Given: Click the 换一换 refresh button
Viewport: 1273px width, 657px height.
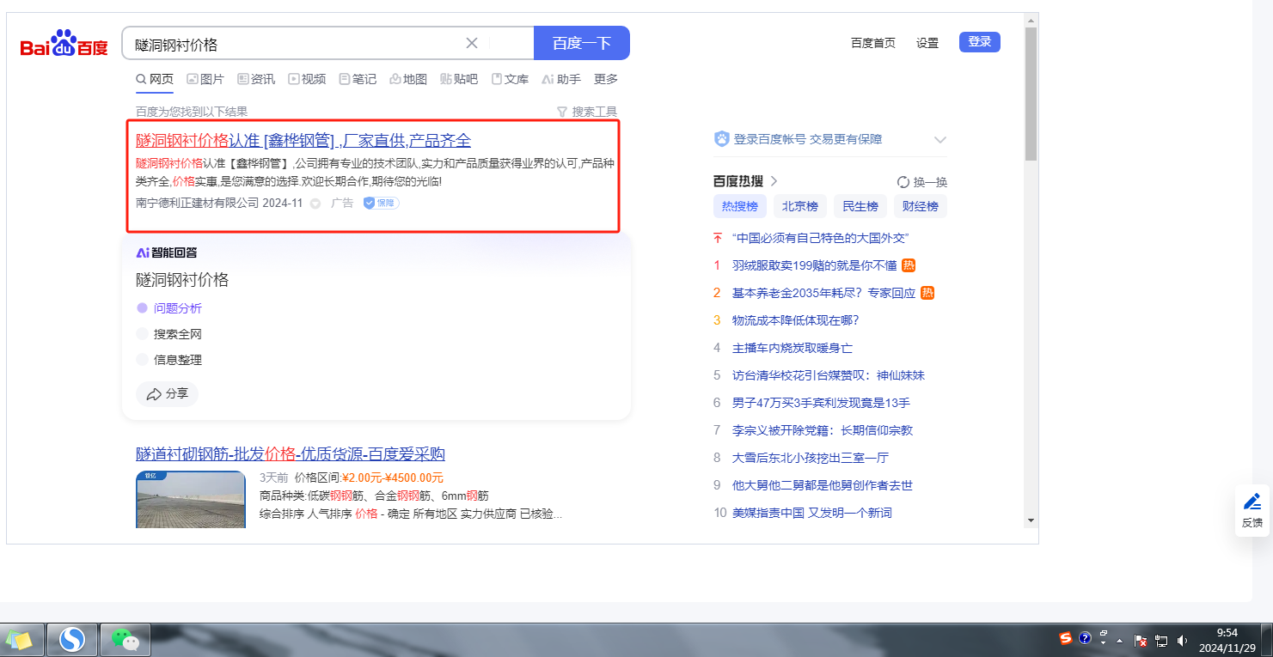Looking at the screenshot, I should [x=922, y=182].
